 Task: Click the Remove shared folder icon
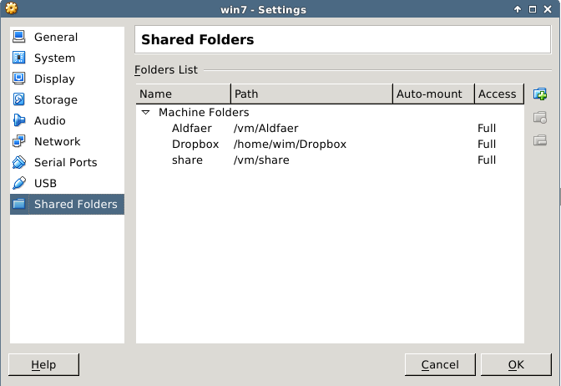tap(539, 140)
